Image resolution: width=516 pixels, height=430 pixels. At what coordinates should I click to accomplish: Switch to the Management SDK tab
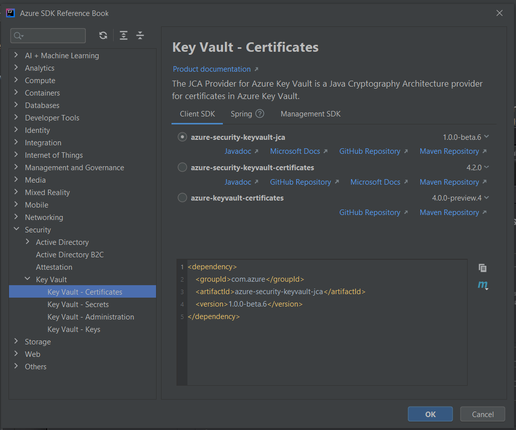(310, 113)
